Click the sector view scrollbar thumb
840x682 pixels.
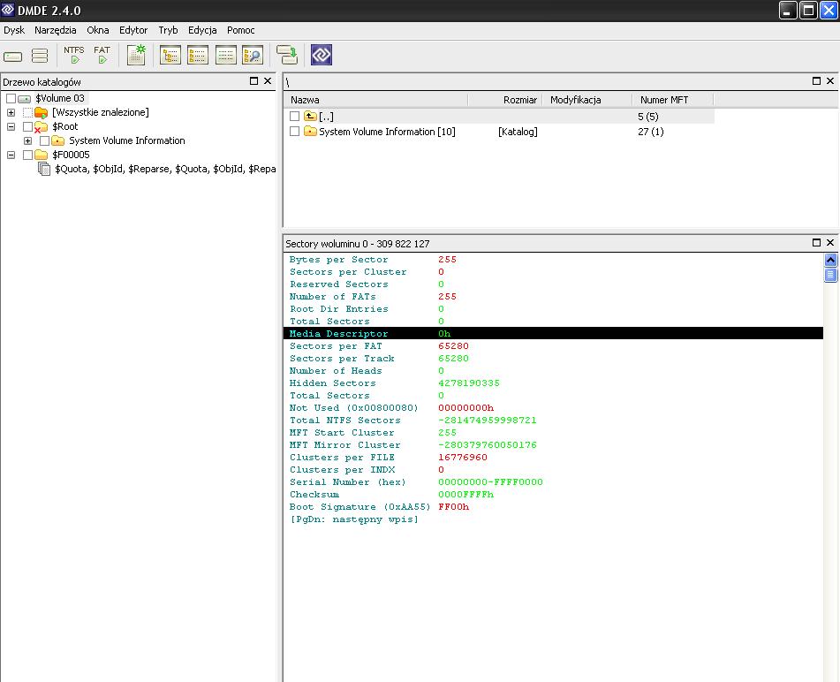tap(830, 275)
